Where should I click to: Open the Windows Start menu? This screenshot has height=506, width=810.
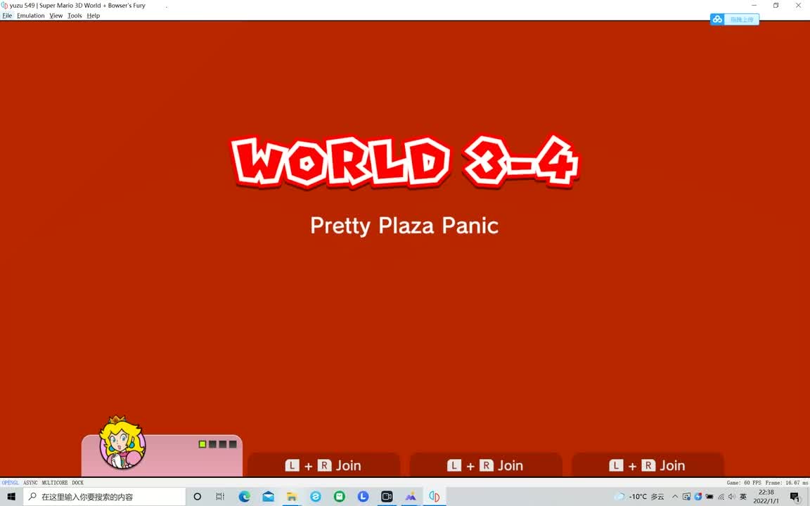[x=11, y=497]
